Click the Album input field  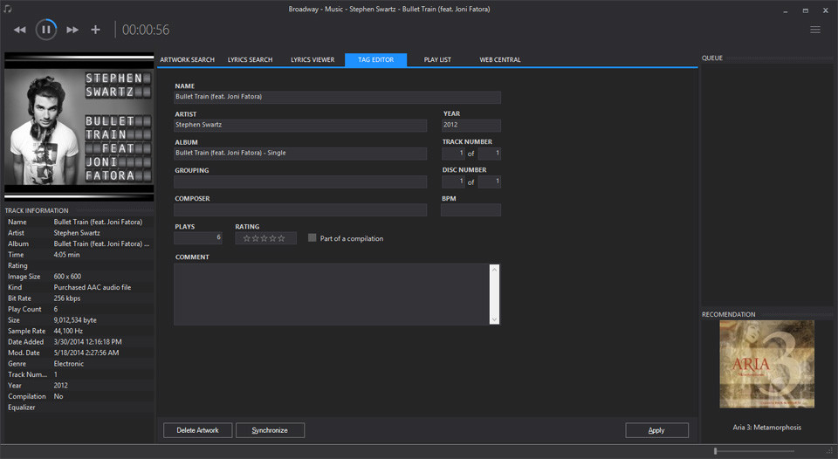pyautogui.click(x=300, y=154)
